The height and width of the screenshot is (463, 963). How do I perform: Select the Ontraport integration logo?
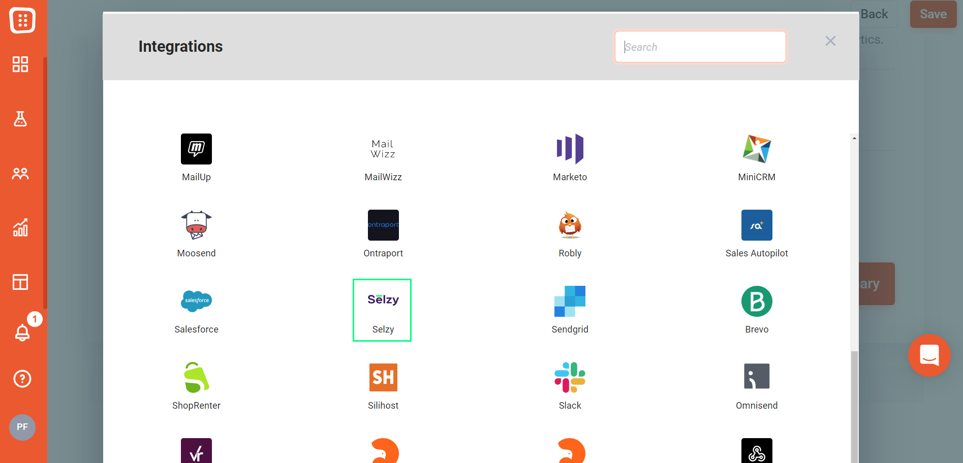click(383, 225)
